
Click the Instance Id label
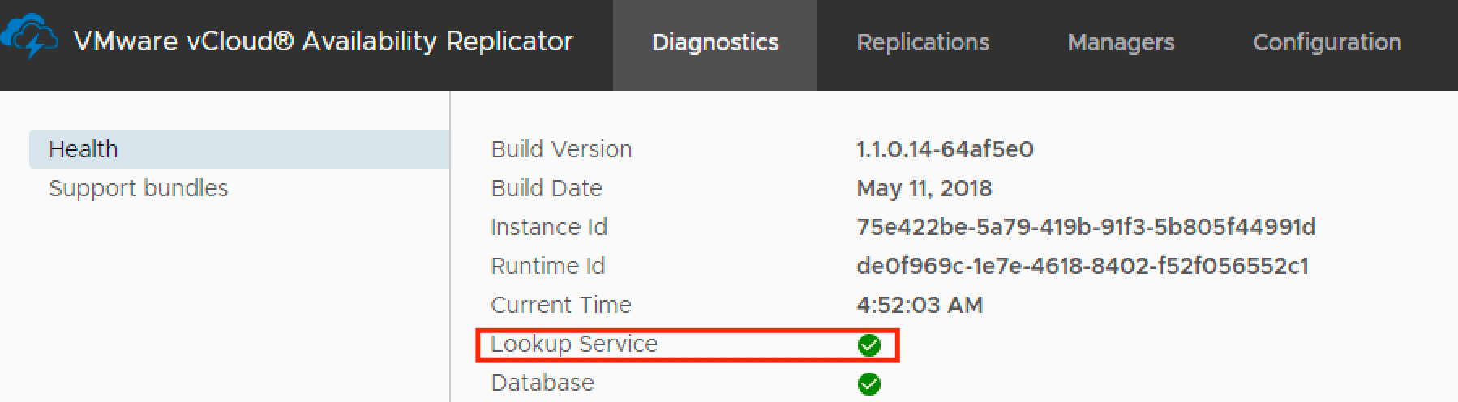tap(549, 227)
